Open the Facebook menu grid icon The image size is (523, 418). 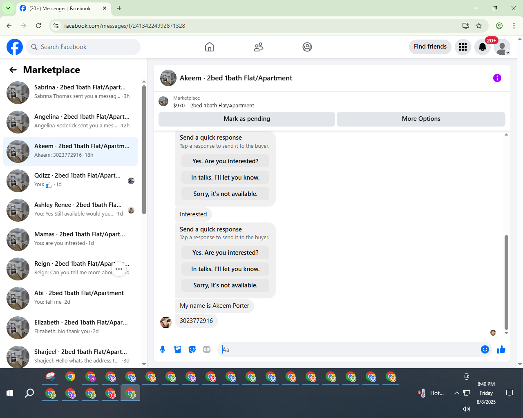coord(463,47)
